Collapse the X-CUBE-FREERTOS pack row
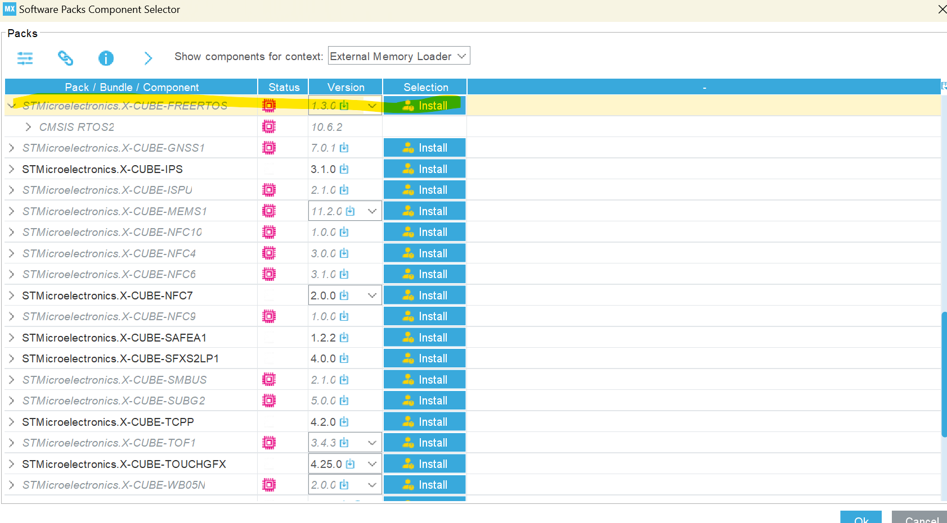The height and width of the screenshot is (523, 947). tap(11, 105)
